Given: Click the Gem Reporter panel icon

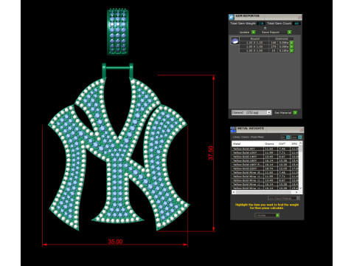Looking at the screenshot, I should coord(231,17).
